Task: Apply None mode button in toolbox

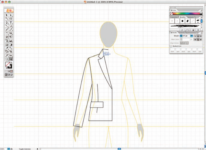Action: tap(12, 71)
